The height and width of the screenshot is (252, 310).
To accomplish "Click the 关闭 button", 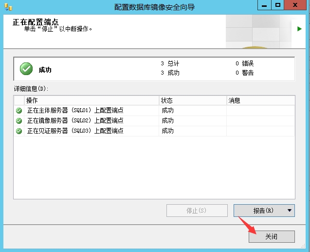I will pos(272,236).
